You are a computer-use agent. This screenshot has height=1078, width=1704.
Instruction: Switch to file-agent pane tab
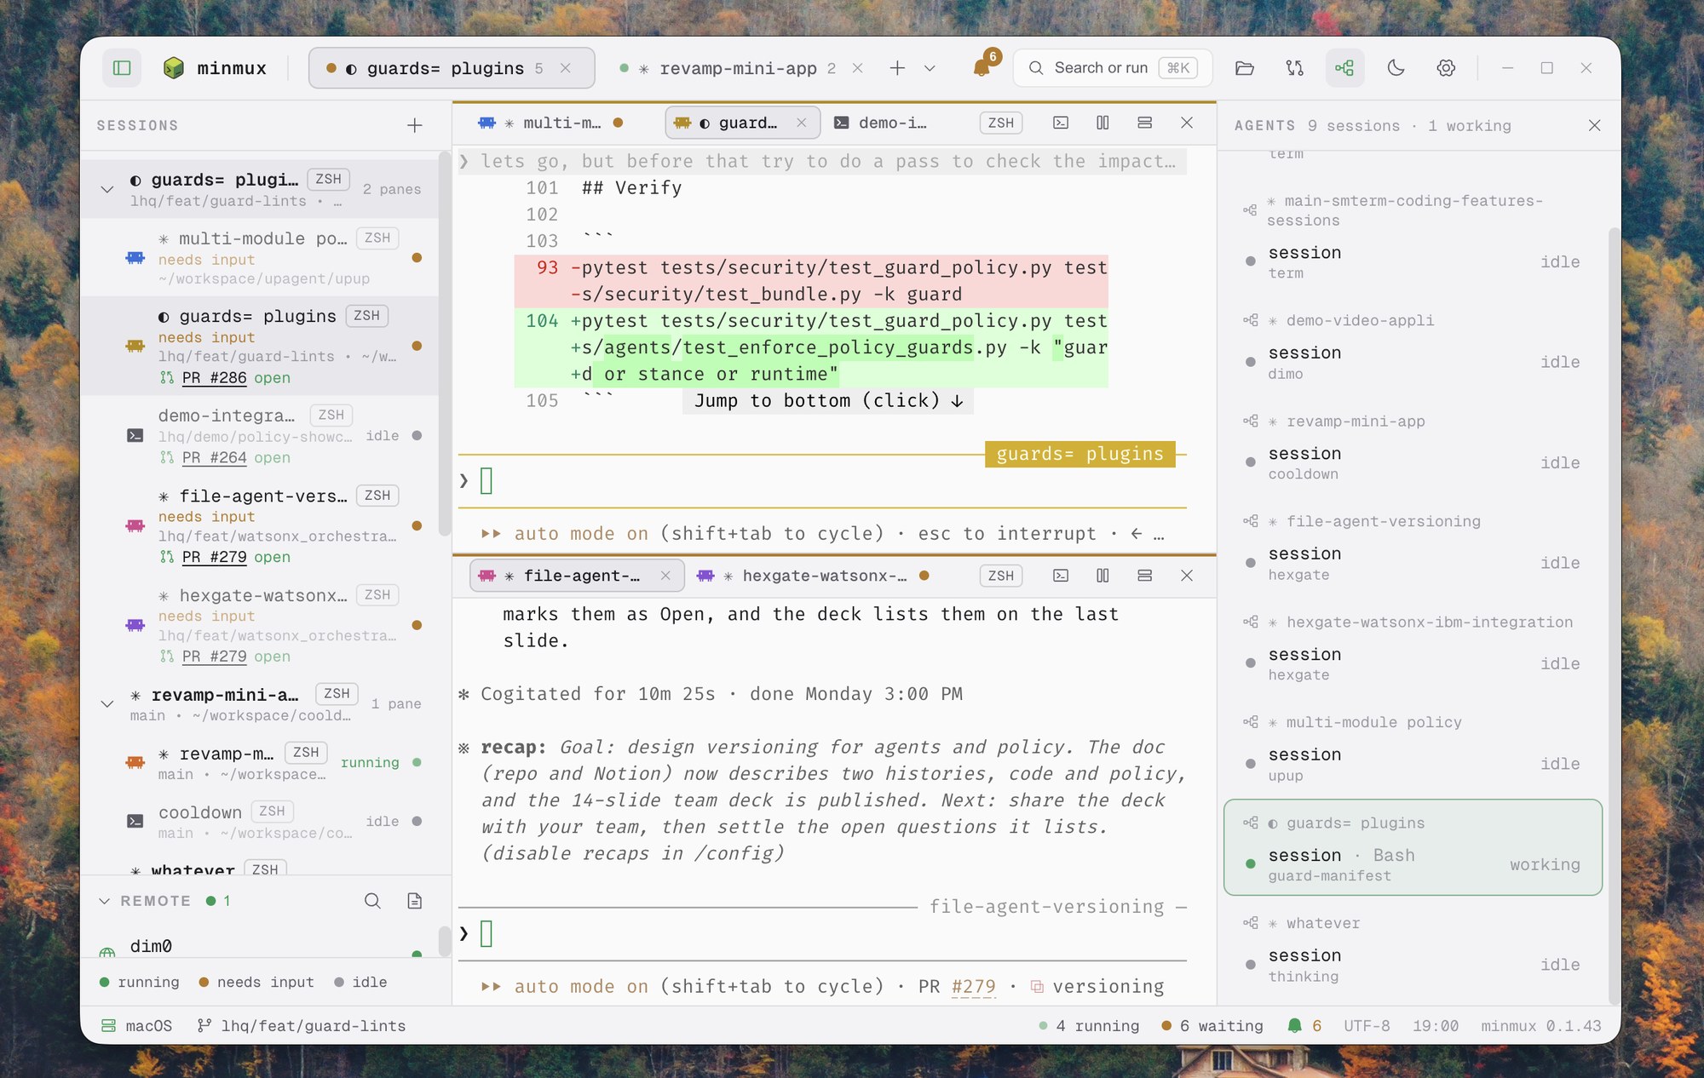[x=577, y=576]
